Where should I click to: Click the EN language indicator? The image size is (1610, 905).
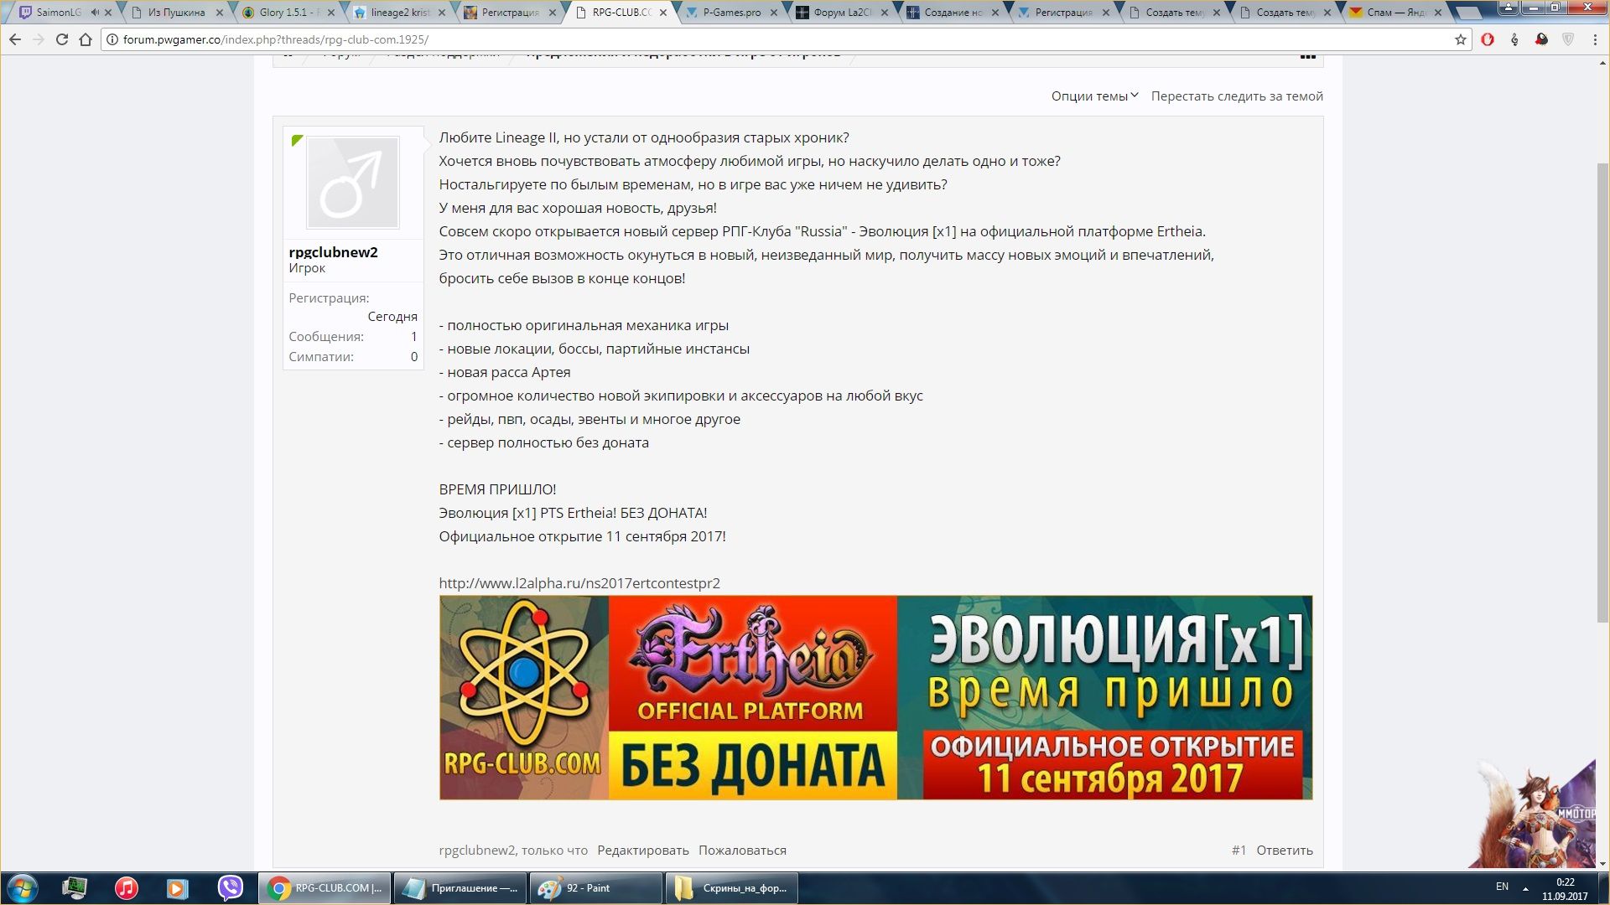point(1502,887)
